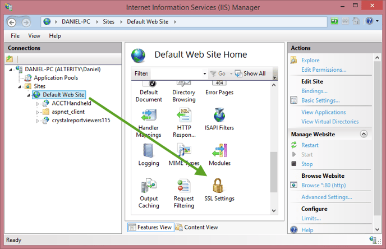
Task: Open the Directory Browsing feature
Action: tap(184, 92)
